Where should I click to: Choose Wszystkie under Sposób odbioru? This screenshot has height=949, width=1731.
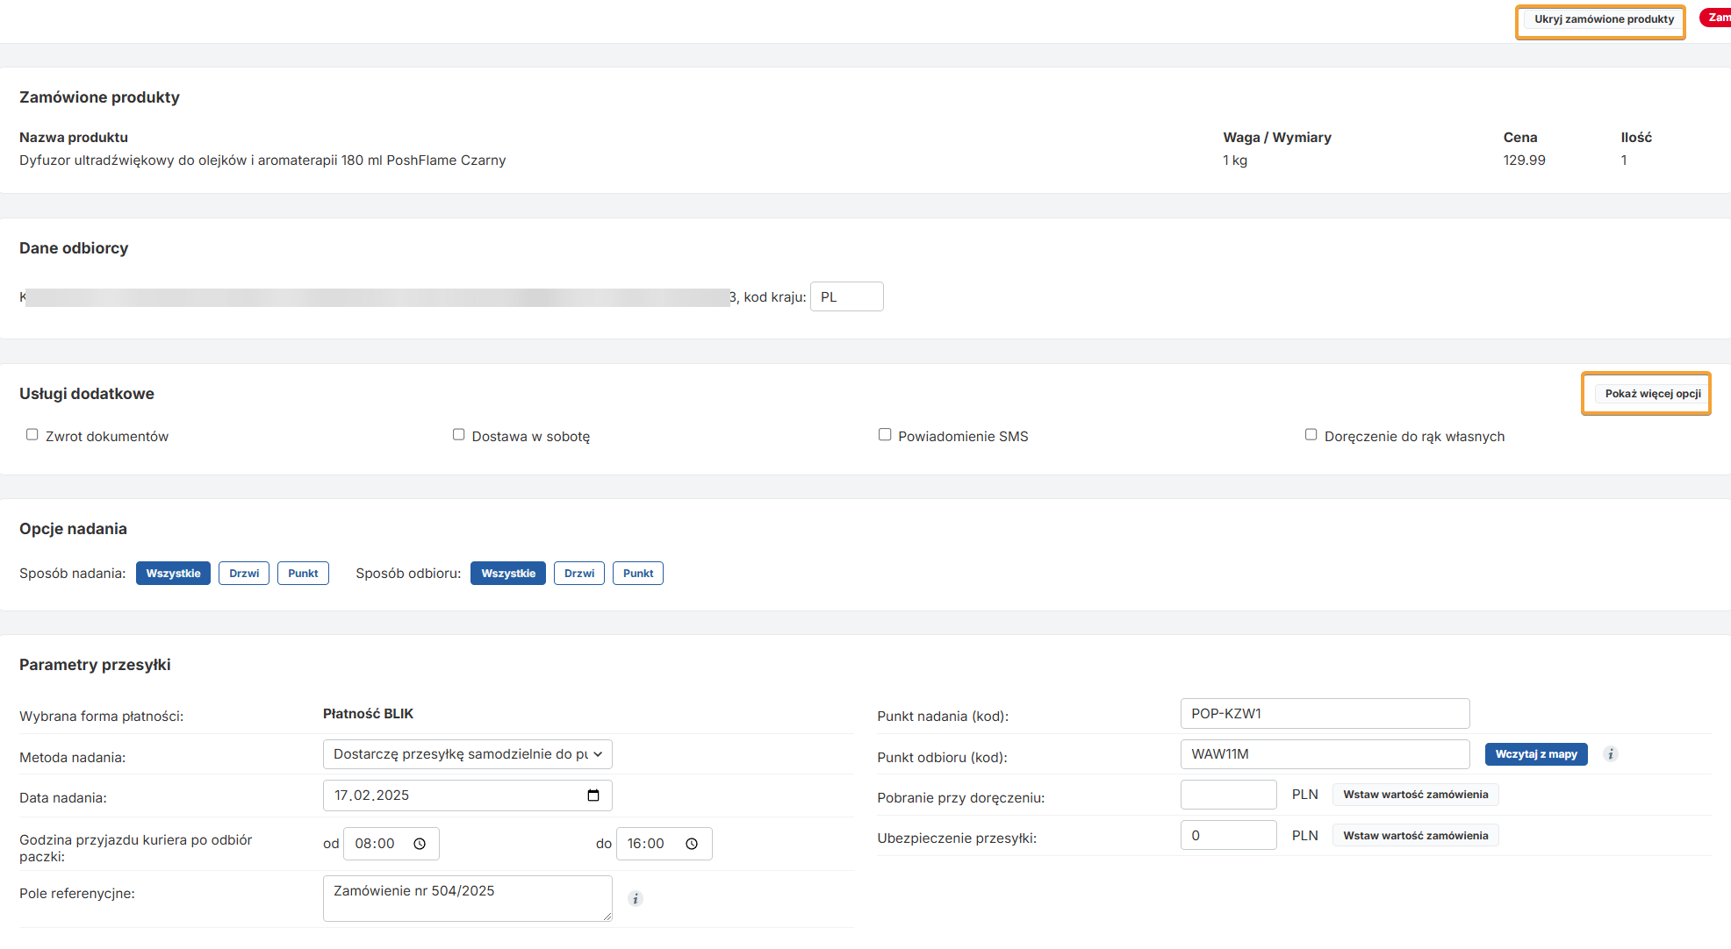tap(508, 574)
